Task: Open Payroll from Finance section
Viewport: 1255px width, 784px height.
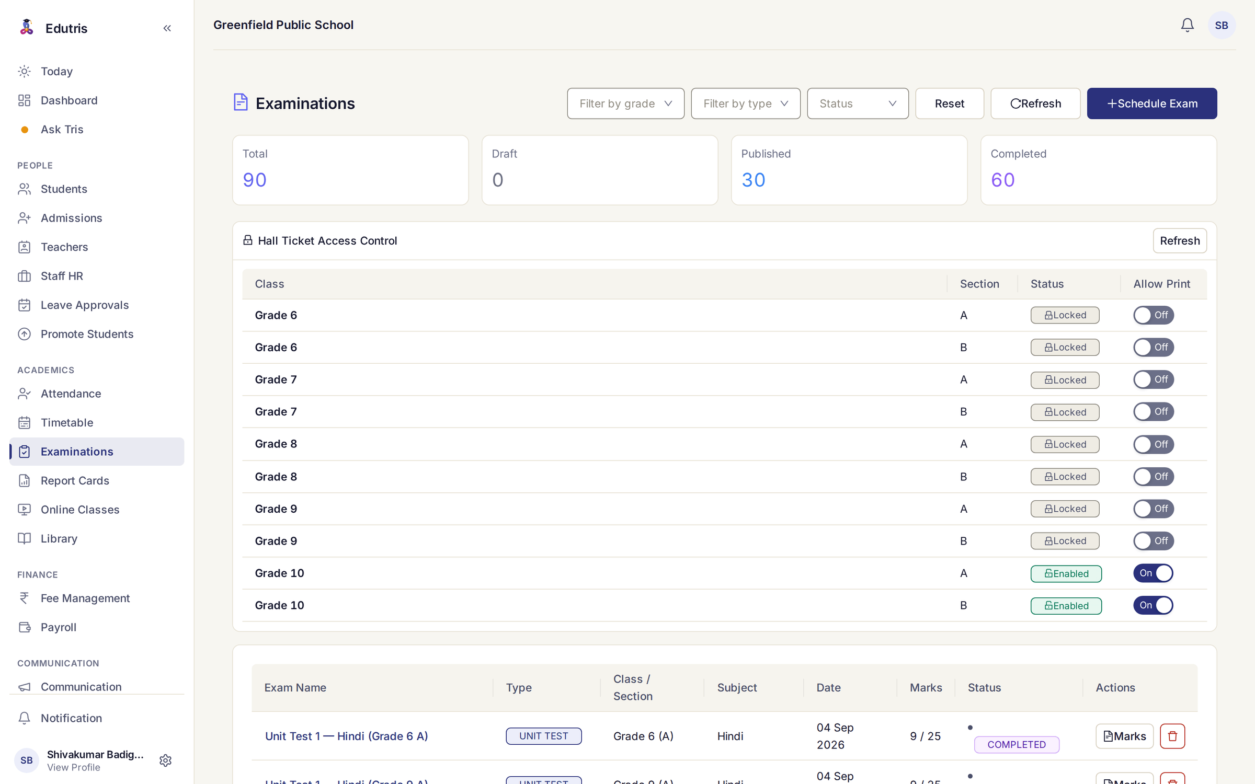Action: [x=97, y=627]
